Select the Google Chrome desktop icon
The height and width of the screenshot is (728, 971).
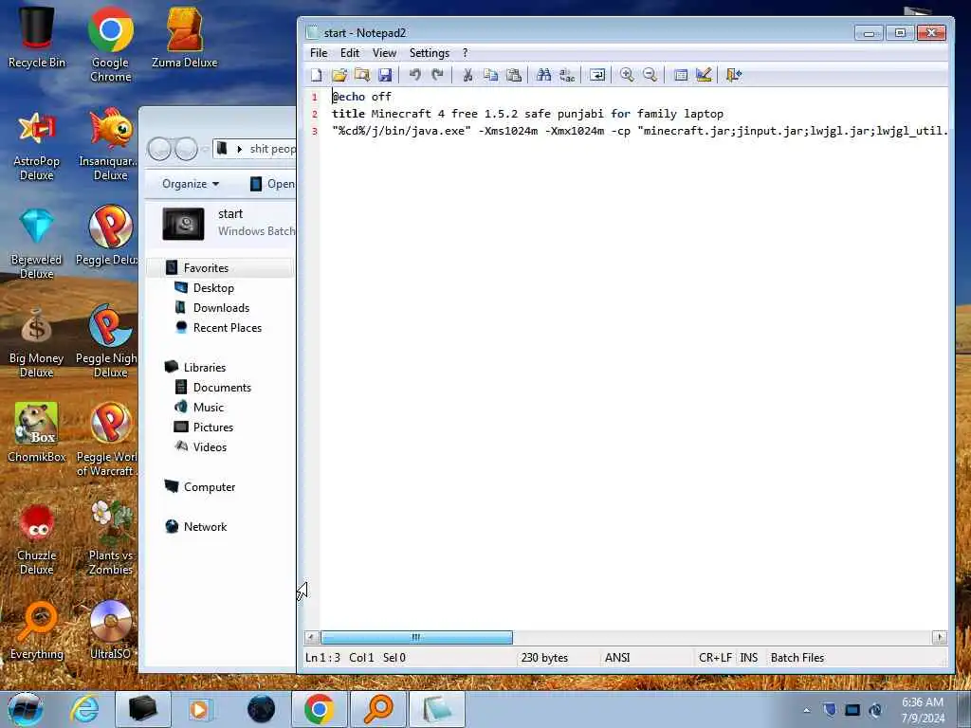[110, 45]
